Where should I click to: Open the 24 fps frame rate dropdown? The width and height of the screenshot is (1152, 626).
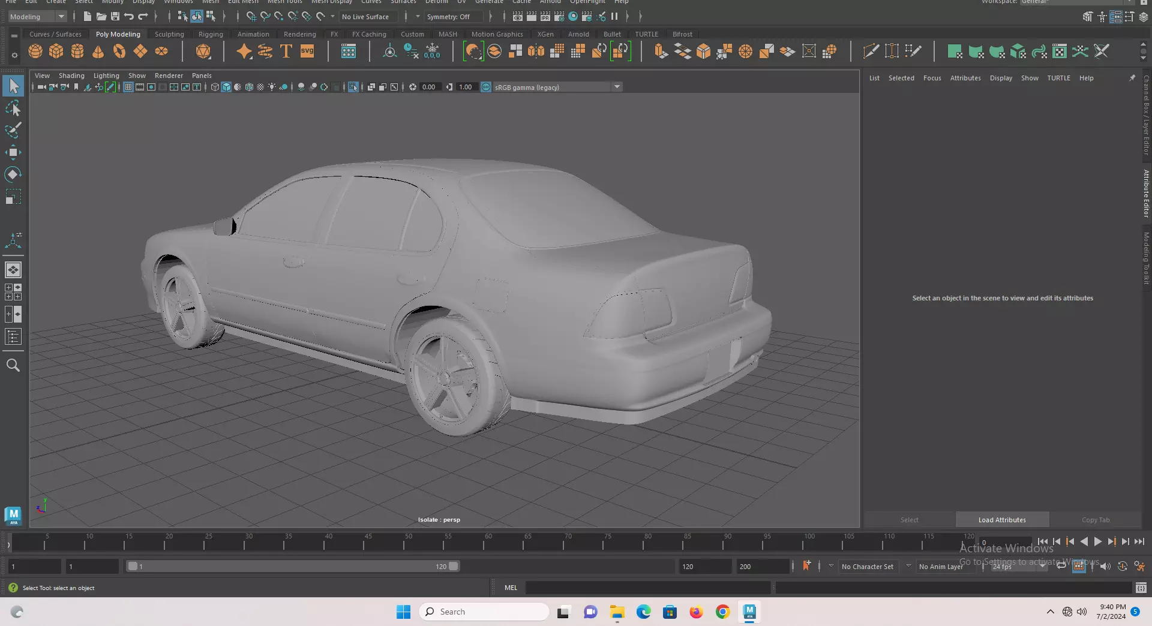[x=1018, y=566]
